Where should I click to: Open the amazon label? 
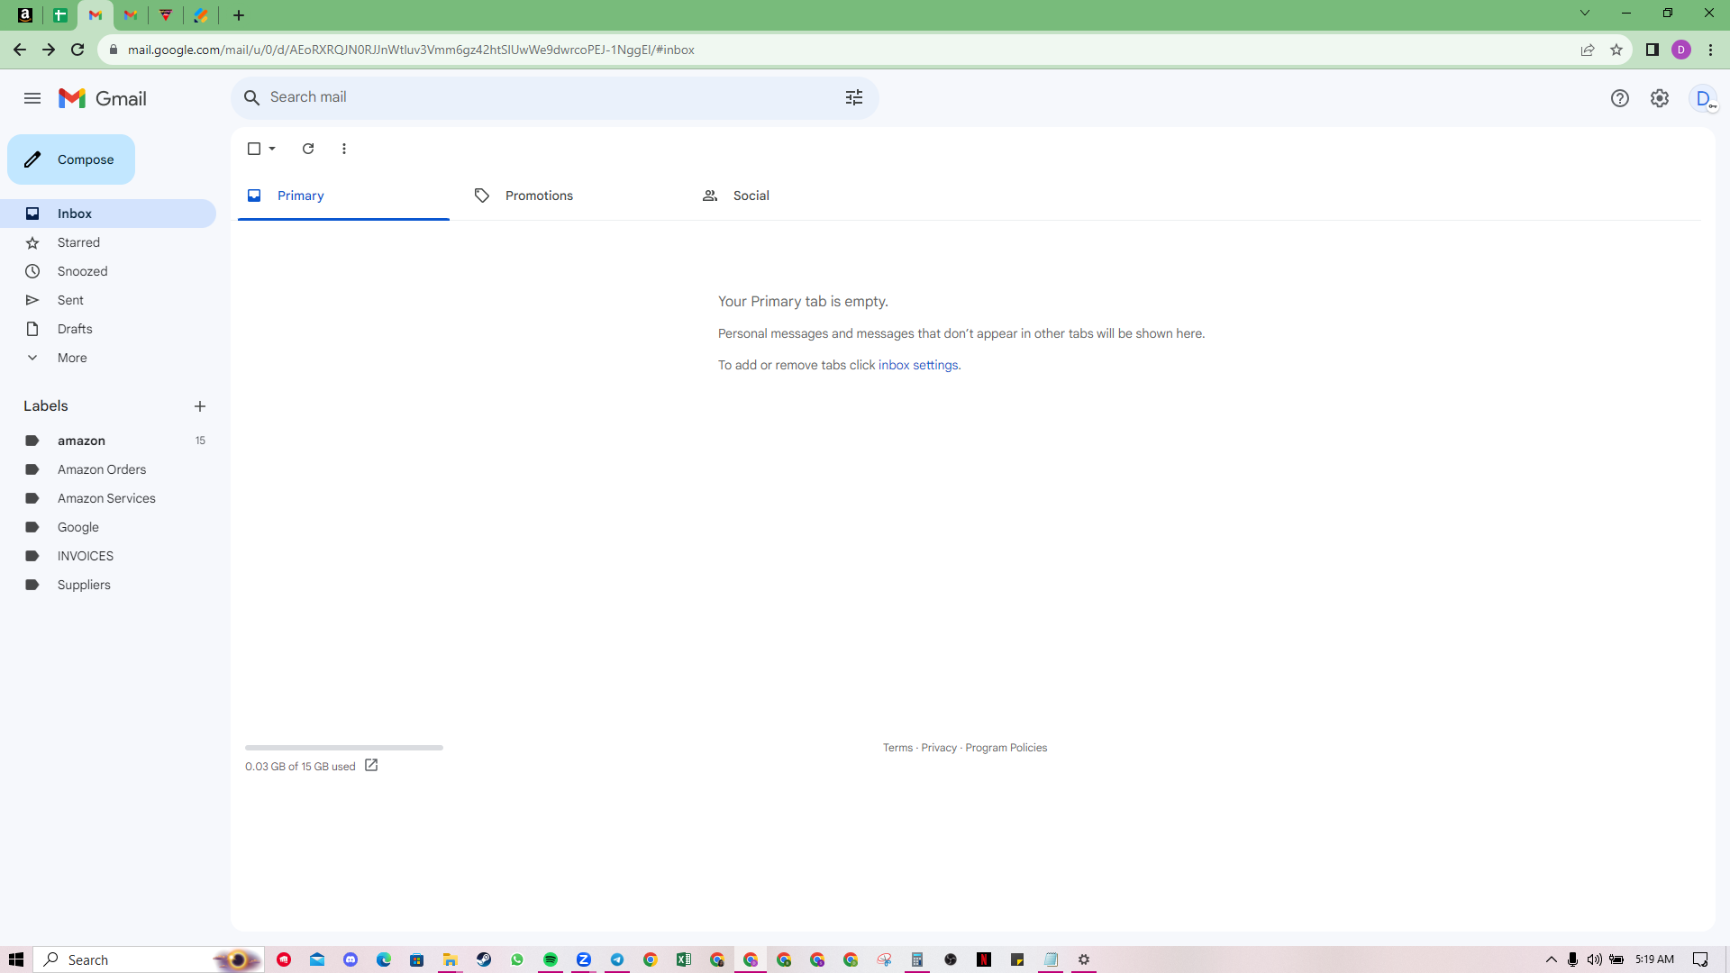point(108,441)
